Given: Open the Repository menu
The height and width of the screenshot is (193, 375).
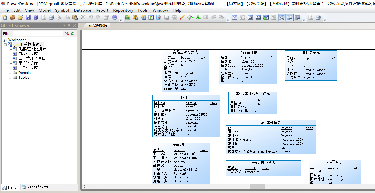Looking at the screenshot, I should click(123, 10).
